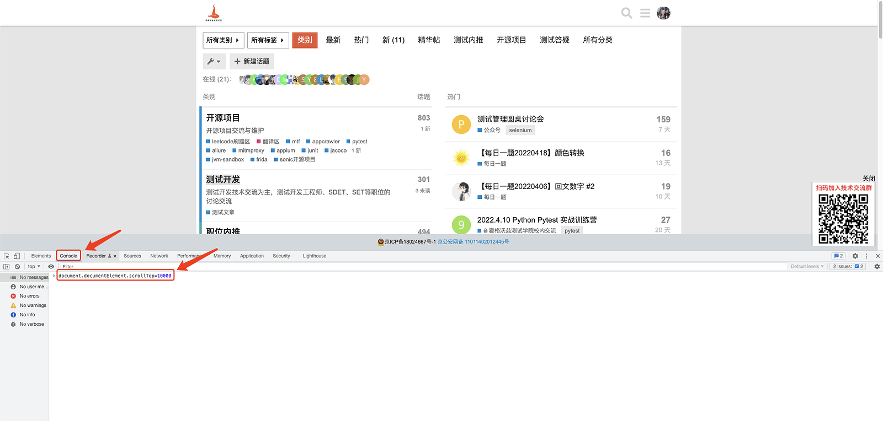Open the 测试开发 category link
The height and width of the screenshot is (421, 883).
[223, 180]
